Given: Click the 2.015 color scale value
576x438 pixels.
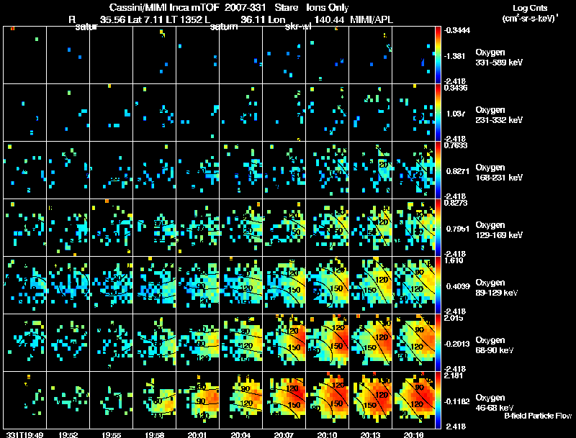Looking at the screenshot, I should tap(454, 318).
